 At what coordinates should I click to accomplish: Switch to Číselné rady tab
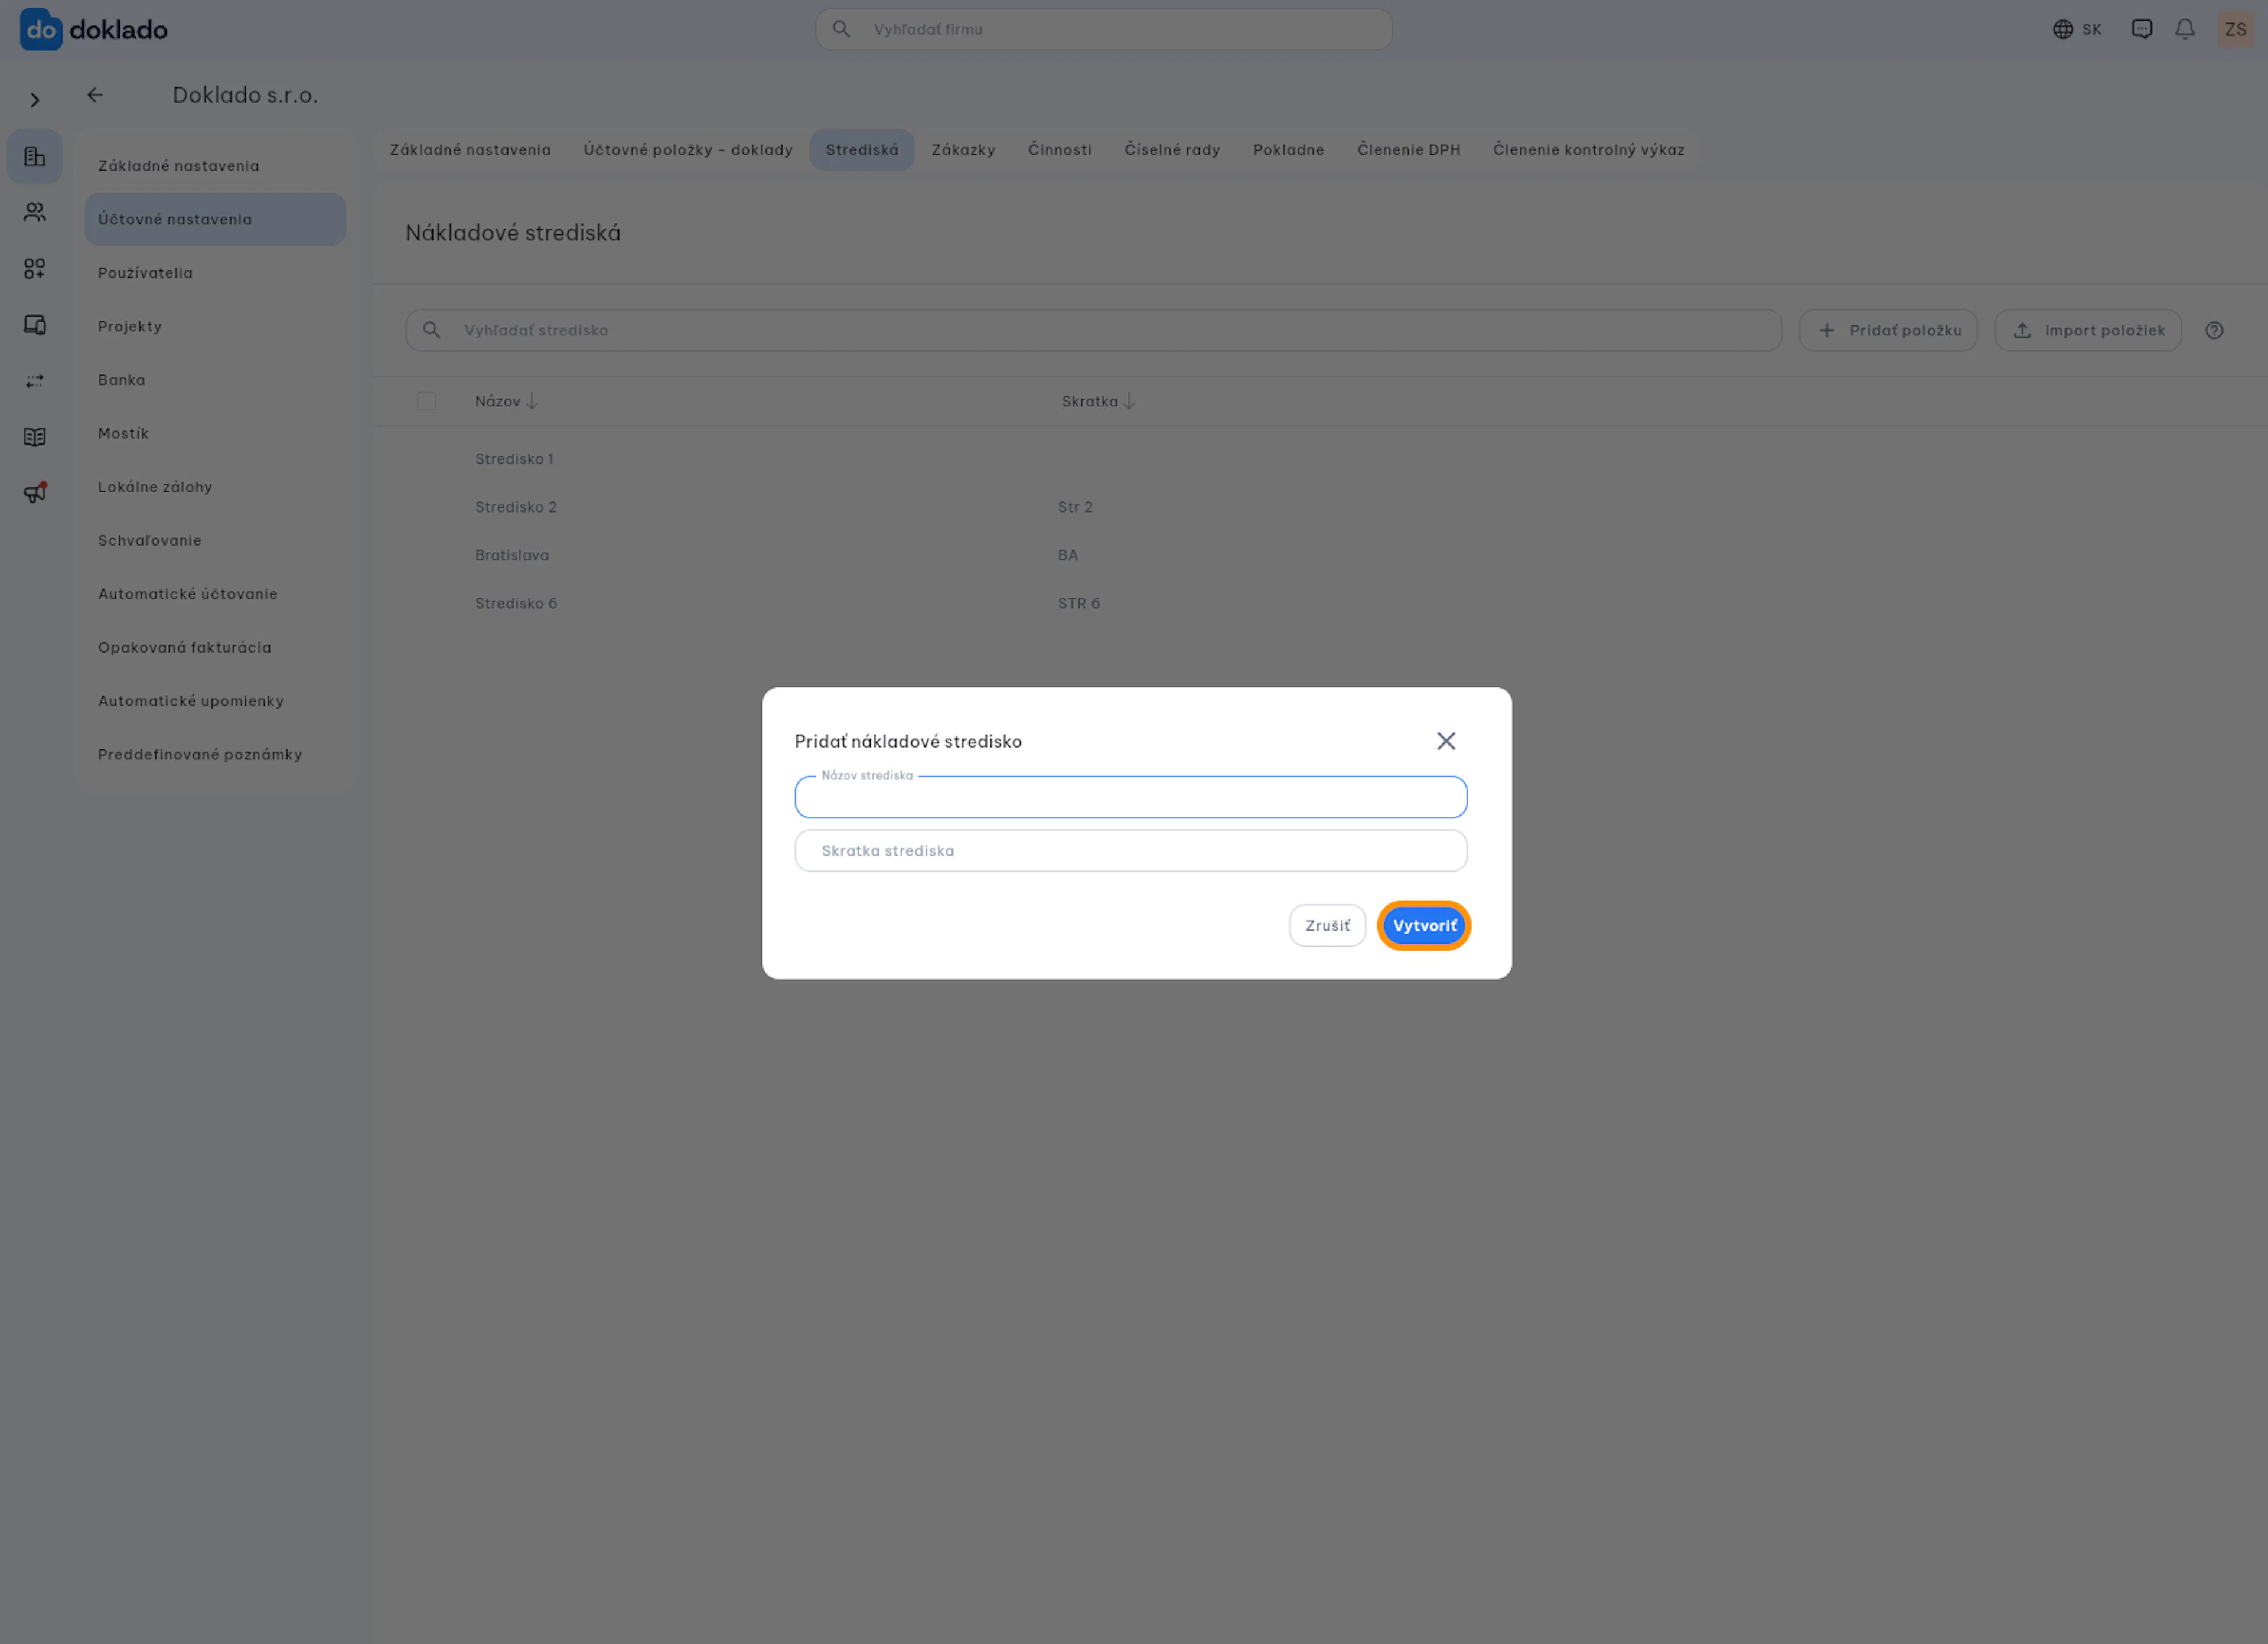pos(1172,150)
